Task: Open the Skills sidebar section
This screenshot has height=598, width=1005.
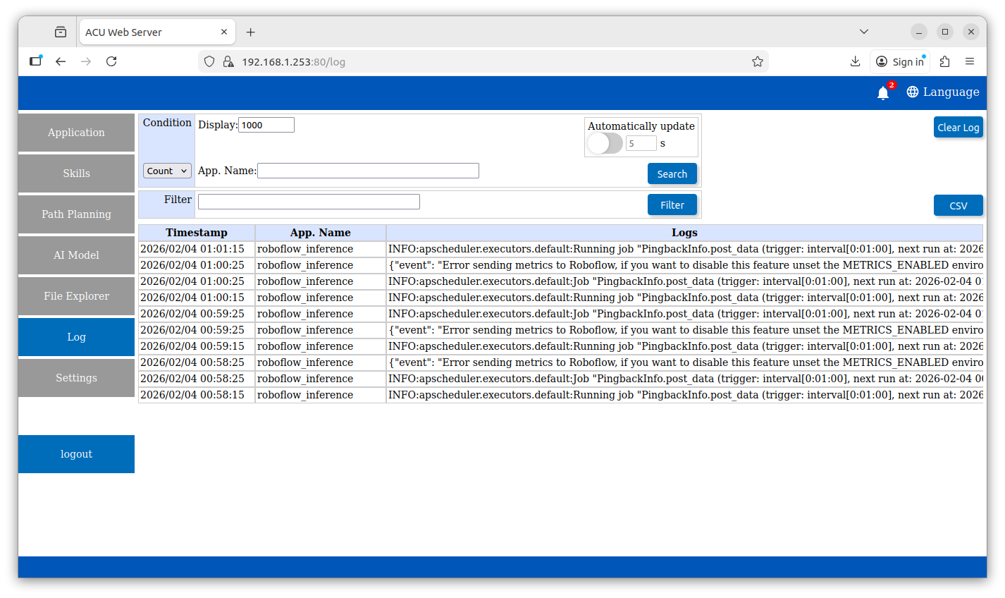Action: click(76, 173)
